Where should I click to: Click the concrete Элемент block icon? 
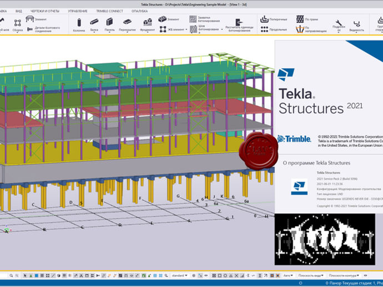tap(162, 19)
